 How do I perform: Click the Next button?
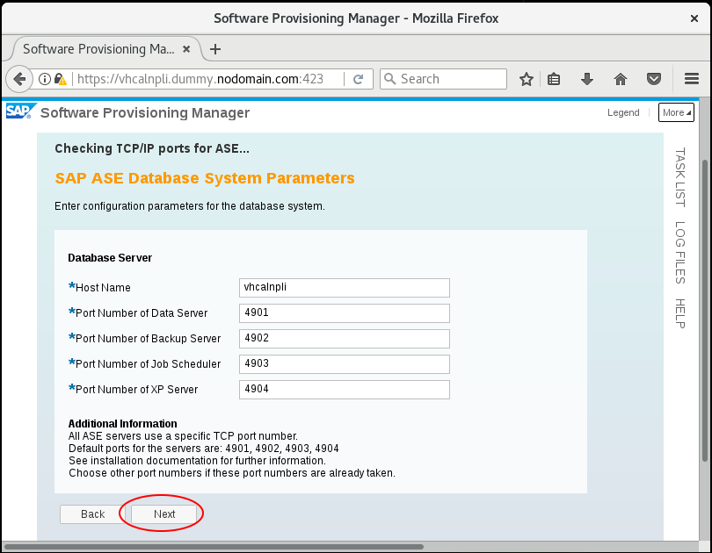point(163,514)
